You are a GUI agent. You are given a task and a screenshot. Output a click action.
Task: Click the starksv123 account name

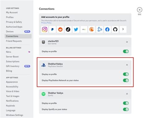click(x=53, y=41)
